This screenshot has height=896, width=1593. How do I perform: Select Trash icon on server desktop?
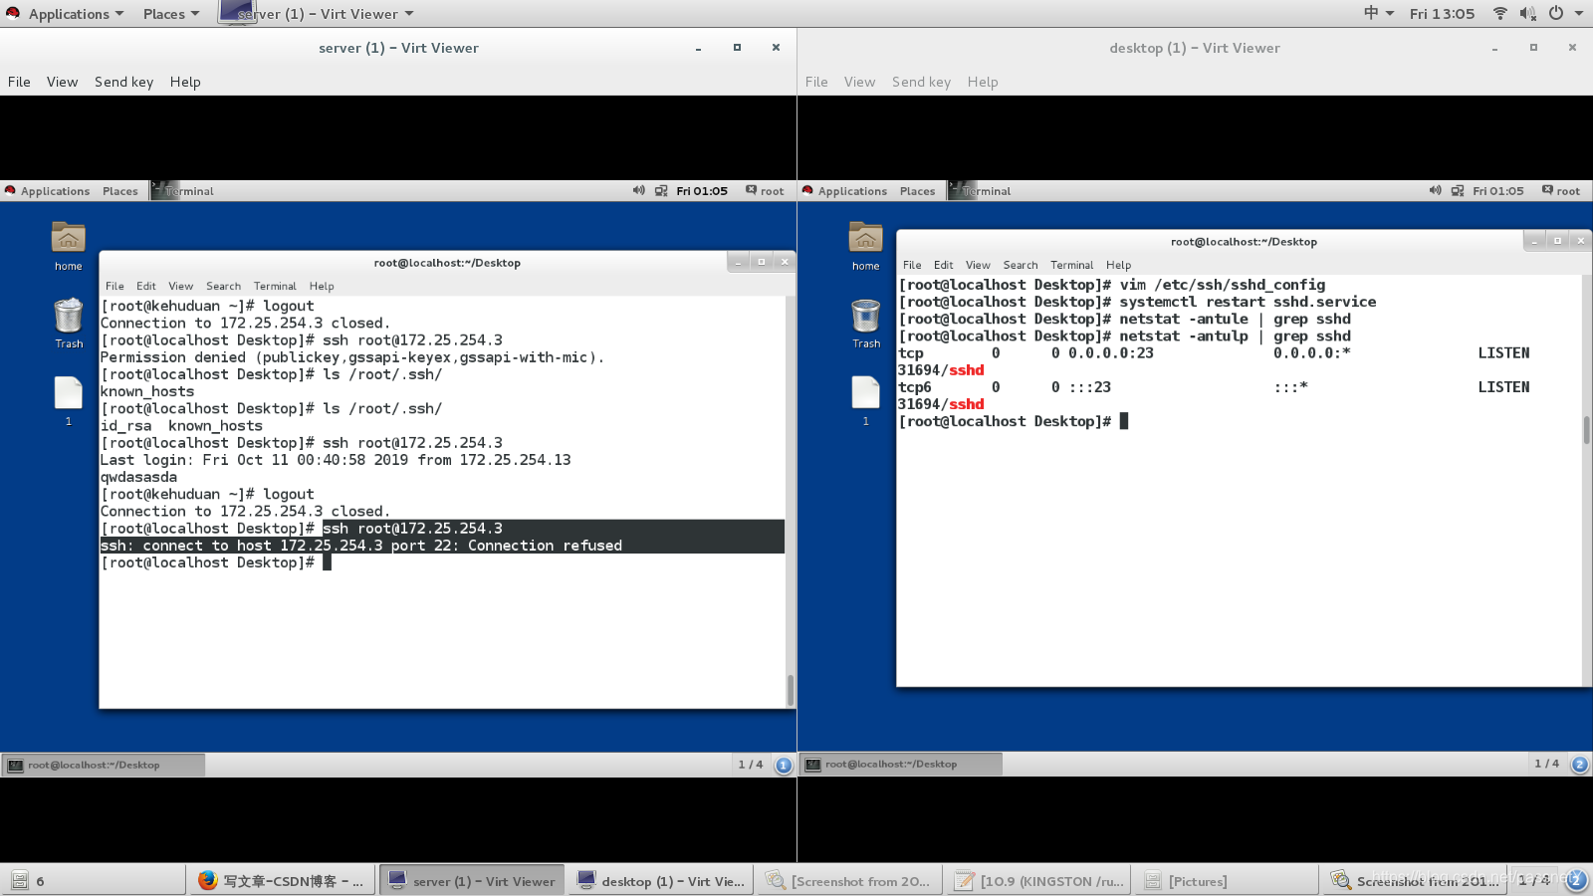[69, 324]
